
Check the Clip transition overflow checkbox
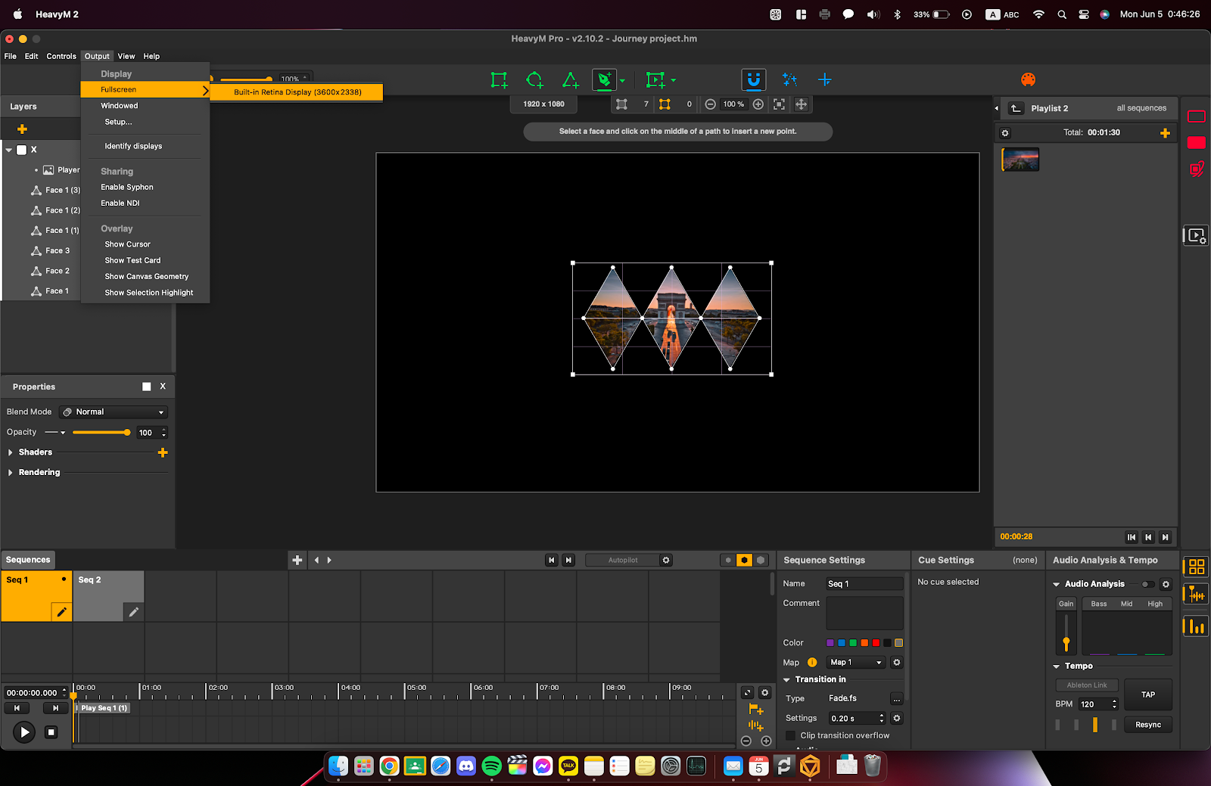pyautogui.click(x=791, y=735)
